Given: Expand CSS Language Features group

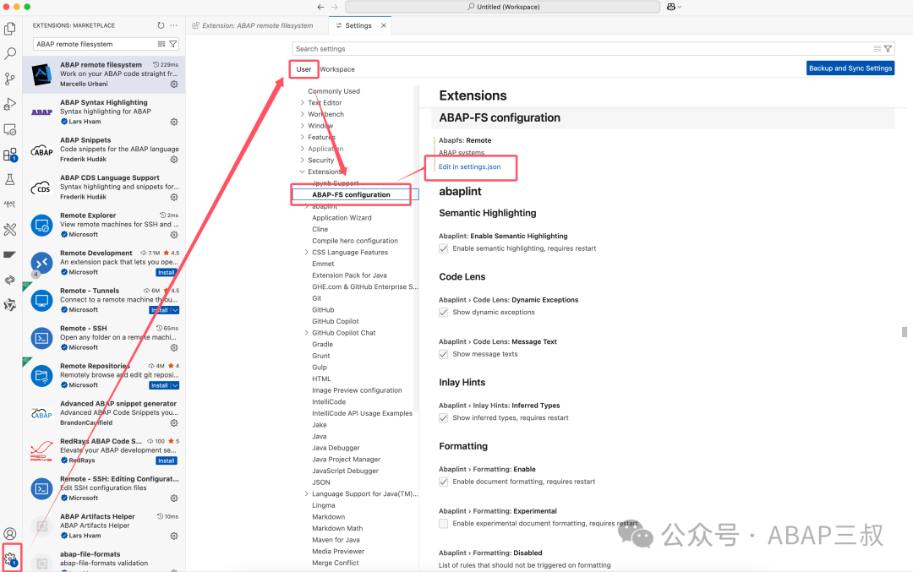Looking at the screenshot, I should point(307,253).
